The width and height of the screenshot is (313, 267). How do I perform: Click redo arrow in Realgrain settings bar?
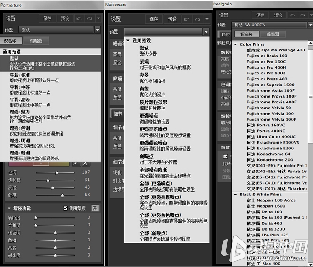(x=303, y=15)
